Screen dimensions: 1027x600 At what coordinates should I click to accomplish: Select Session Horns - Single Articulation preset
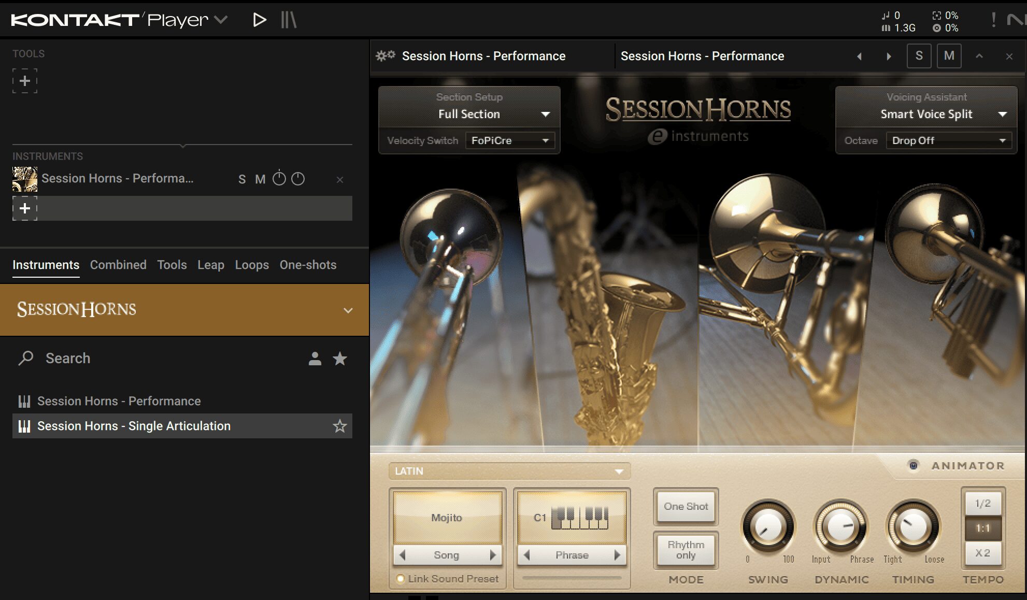[x=182, y=426]
